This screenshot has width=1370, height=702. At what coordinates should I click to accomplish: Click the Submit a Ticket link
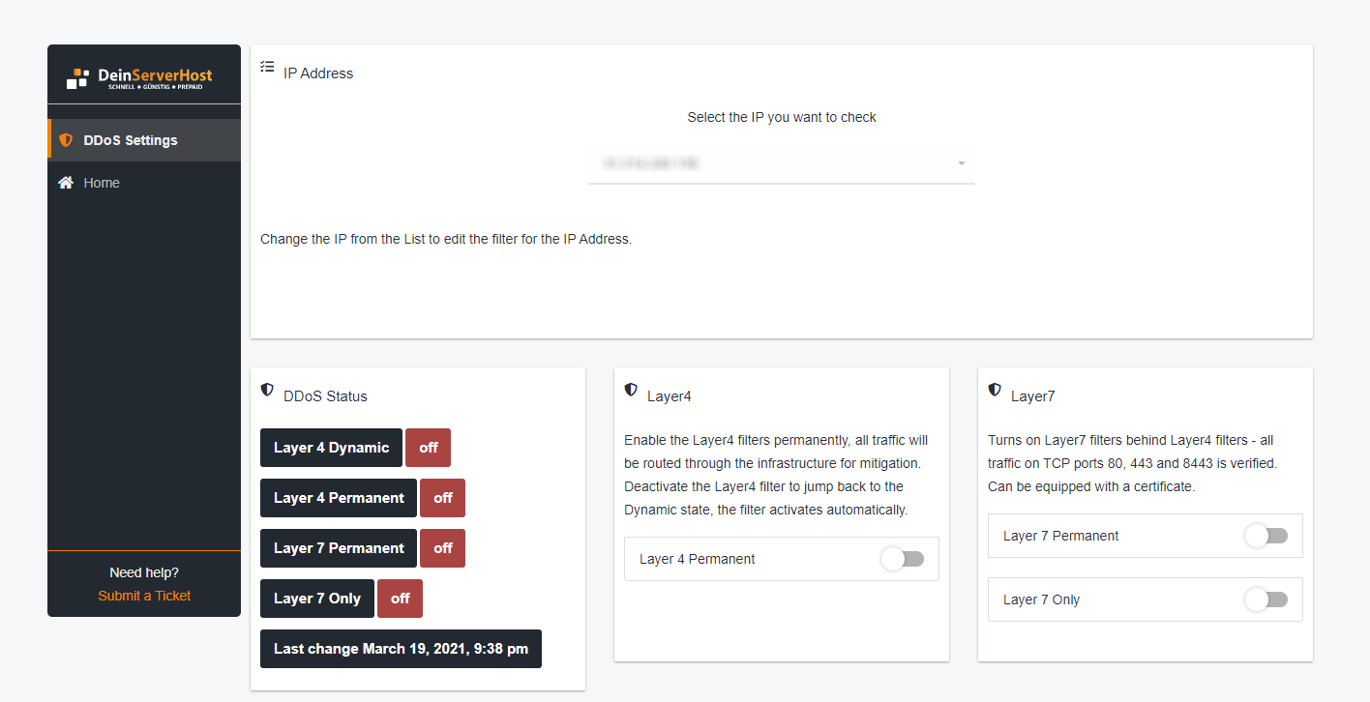coord(143,596)
